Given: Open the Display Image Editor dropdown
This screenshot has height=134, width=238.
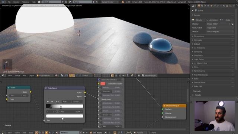Looking at the screenshot, I should [x=219, y=24].
